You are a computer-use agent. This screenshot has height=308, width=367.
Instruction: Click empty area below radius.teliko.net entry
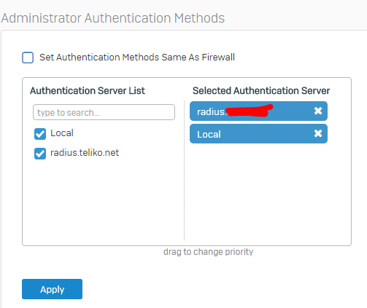pyautogui.click(x=104, y=200)
